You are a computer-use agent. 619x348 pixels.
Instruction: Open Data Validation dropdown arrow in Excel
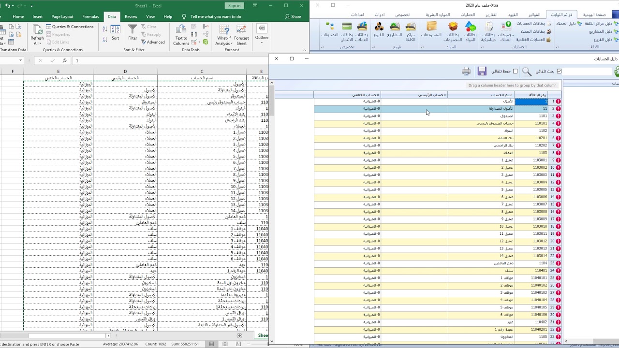199,42
